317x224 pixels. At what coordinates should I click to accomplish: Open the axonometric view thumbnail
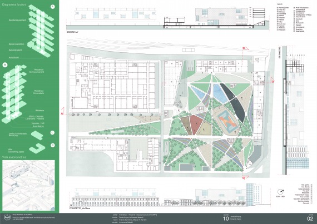[28, 186]
